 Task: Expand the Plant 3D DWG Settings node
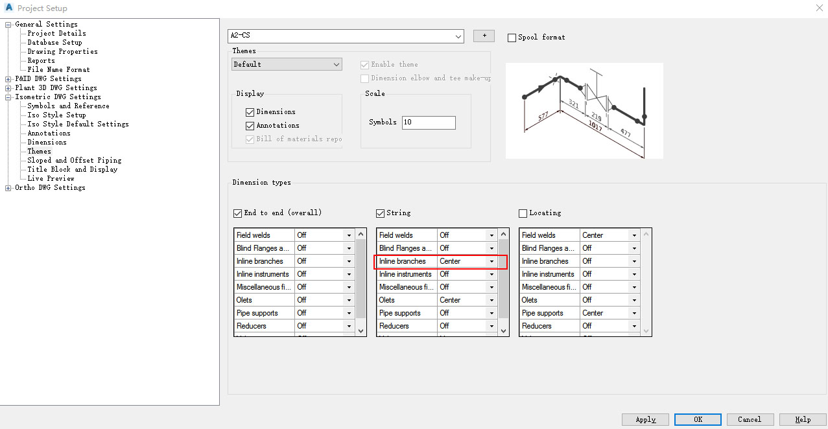tap(8, 88)
